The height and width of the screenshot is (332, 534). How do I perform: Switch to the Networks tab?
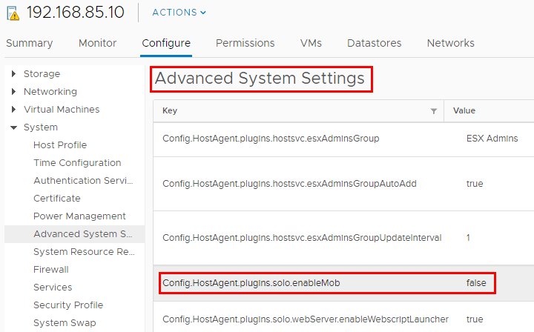click(450, 43)
